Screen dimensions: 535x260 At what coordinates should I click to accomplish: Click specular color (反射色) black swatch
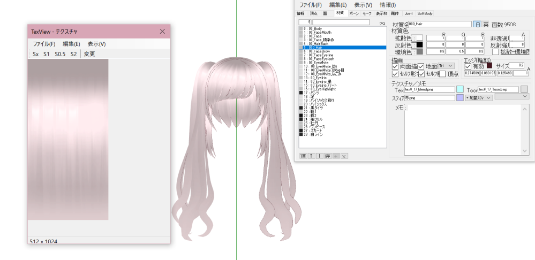click(419, 44)
